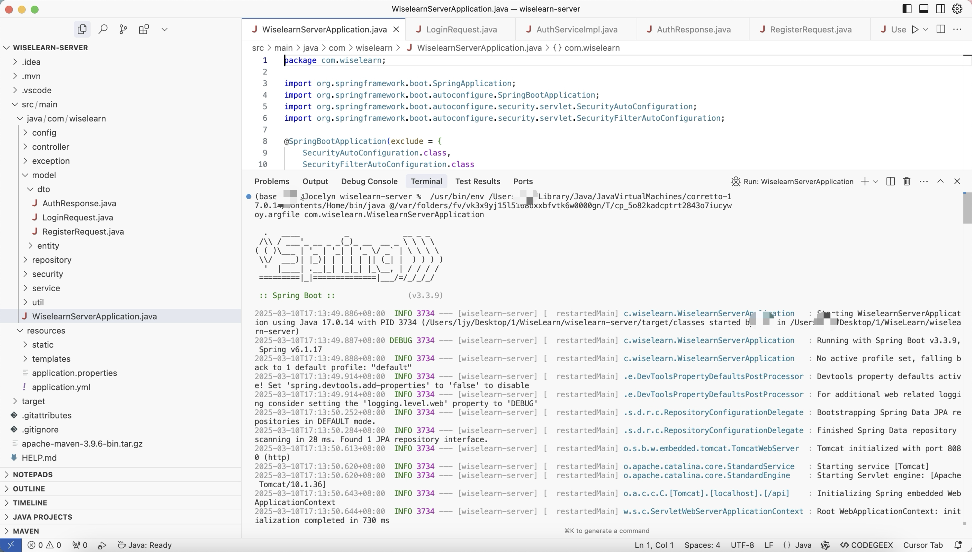Toggle primary sidebar layout icon
This screenshot has height=552, width=972.
pos(907,9)
